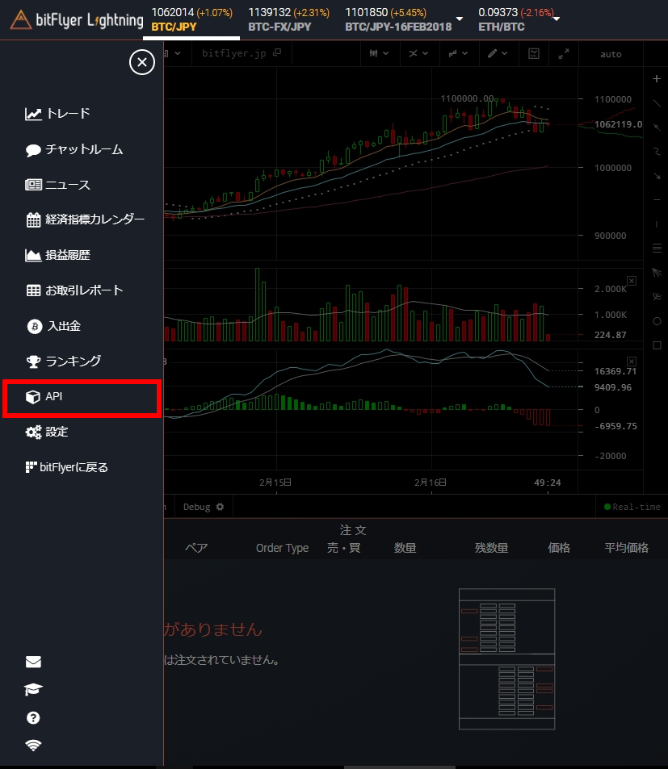
Task: Click the 2月16日 date on time axis
Action: (431, 483)
